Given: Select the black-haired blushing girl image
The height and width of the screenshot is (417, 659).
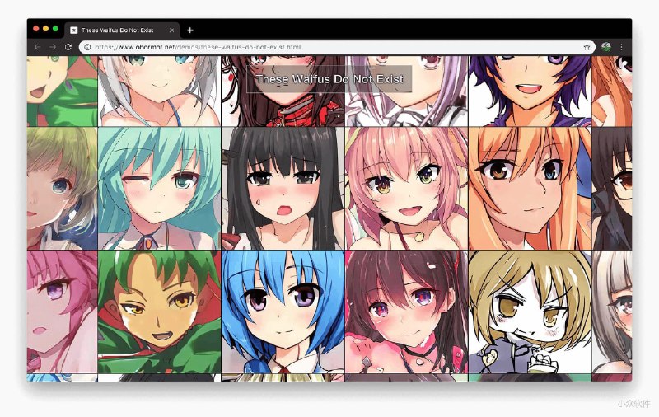Looking at the screenshot, I should click(x=283, y=188).
